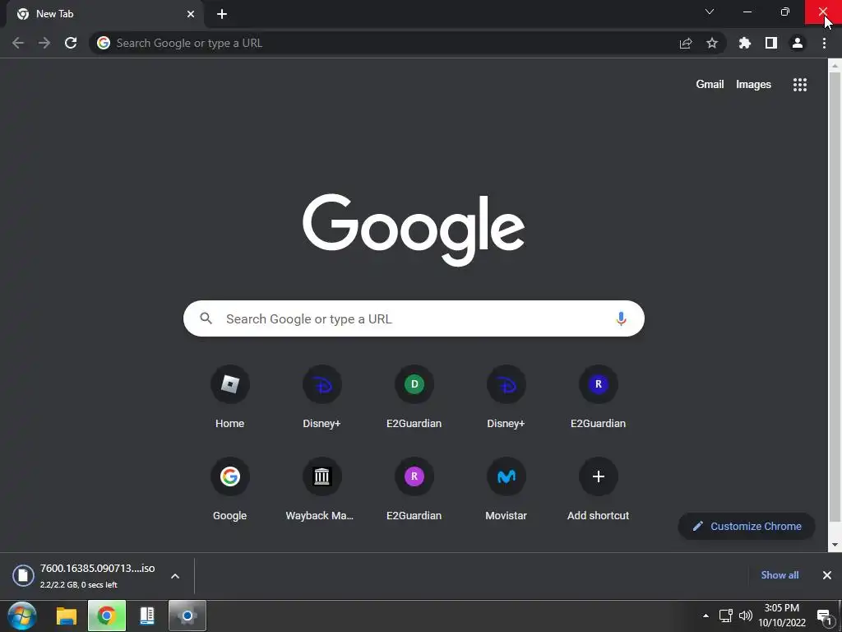Image resolution: width=842 pixels, height=632 pixels.
Task: Open the Images link
Action: point(753,85)
